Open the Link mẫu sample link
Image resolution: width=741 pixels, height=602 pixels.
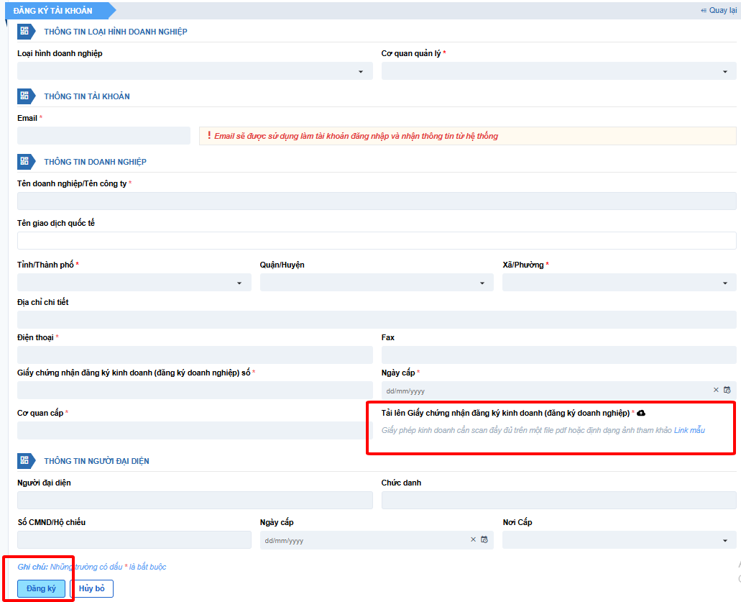(689, 430)
